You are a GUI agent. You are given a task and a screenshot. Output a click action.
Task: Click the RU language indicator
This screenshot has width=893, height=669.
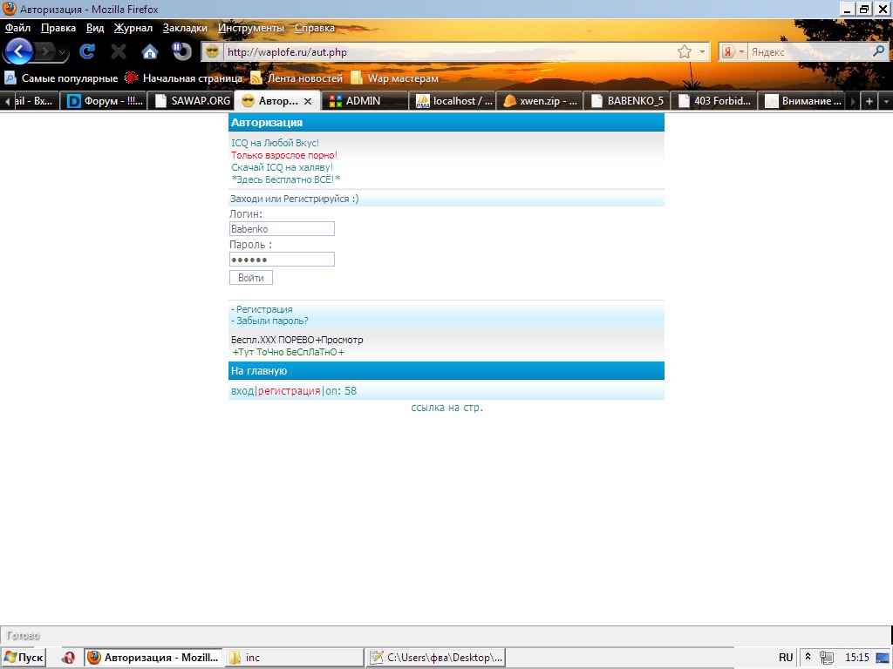[786, 657]
